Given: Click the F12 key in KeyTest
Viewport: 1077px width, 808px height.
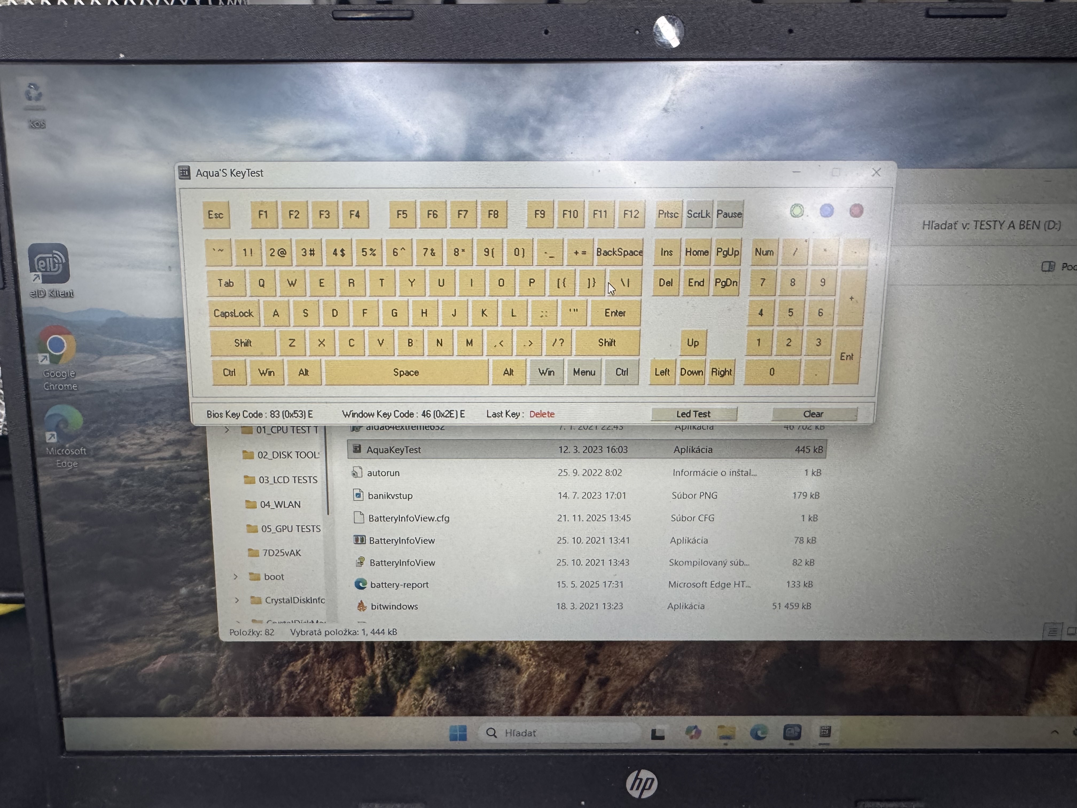Looking at the screenshot, I should point(631,214).
